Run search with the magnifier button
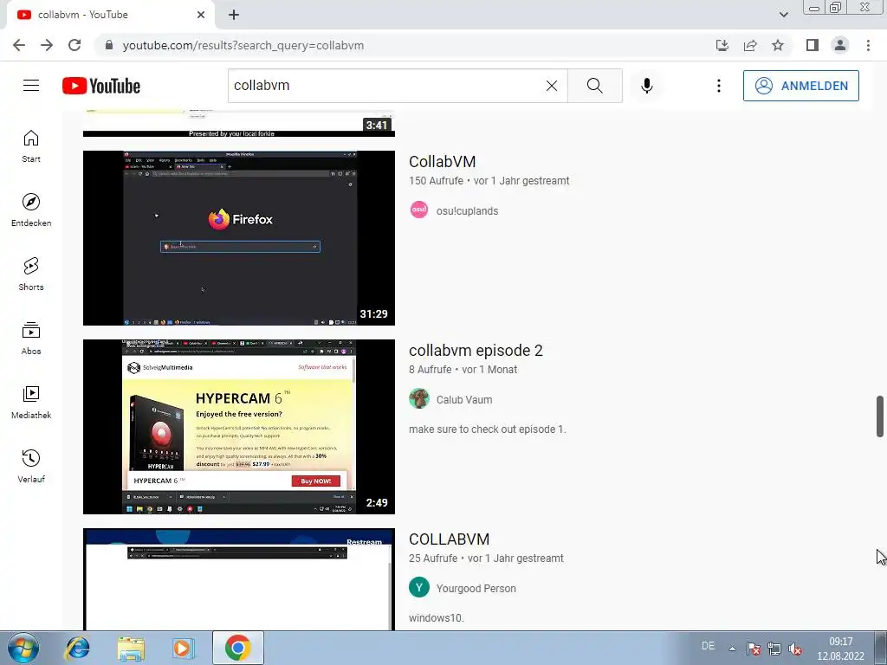The width and height of the screenshot is (887, 665). click(x=594, y=86)
